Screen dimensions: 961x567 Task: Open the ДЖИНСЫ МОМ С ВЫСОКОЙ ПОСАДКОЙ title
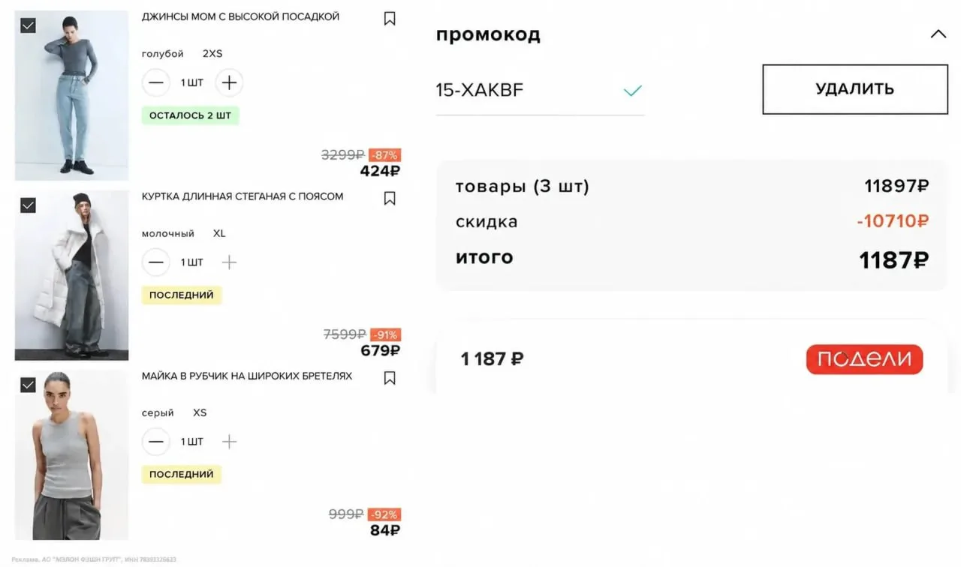coord(240,16)
